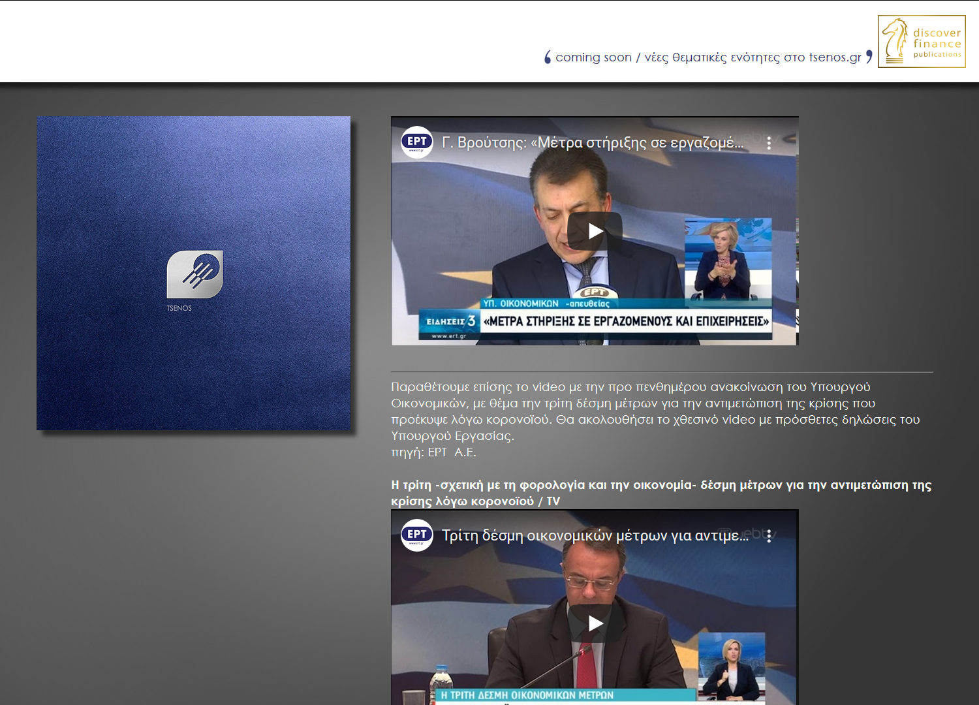Viewport: 979px width, 705px height.
Task: Open more options on the Βρούτσης video
Action: tap(769, 143)
